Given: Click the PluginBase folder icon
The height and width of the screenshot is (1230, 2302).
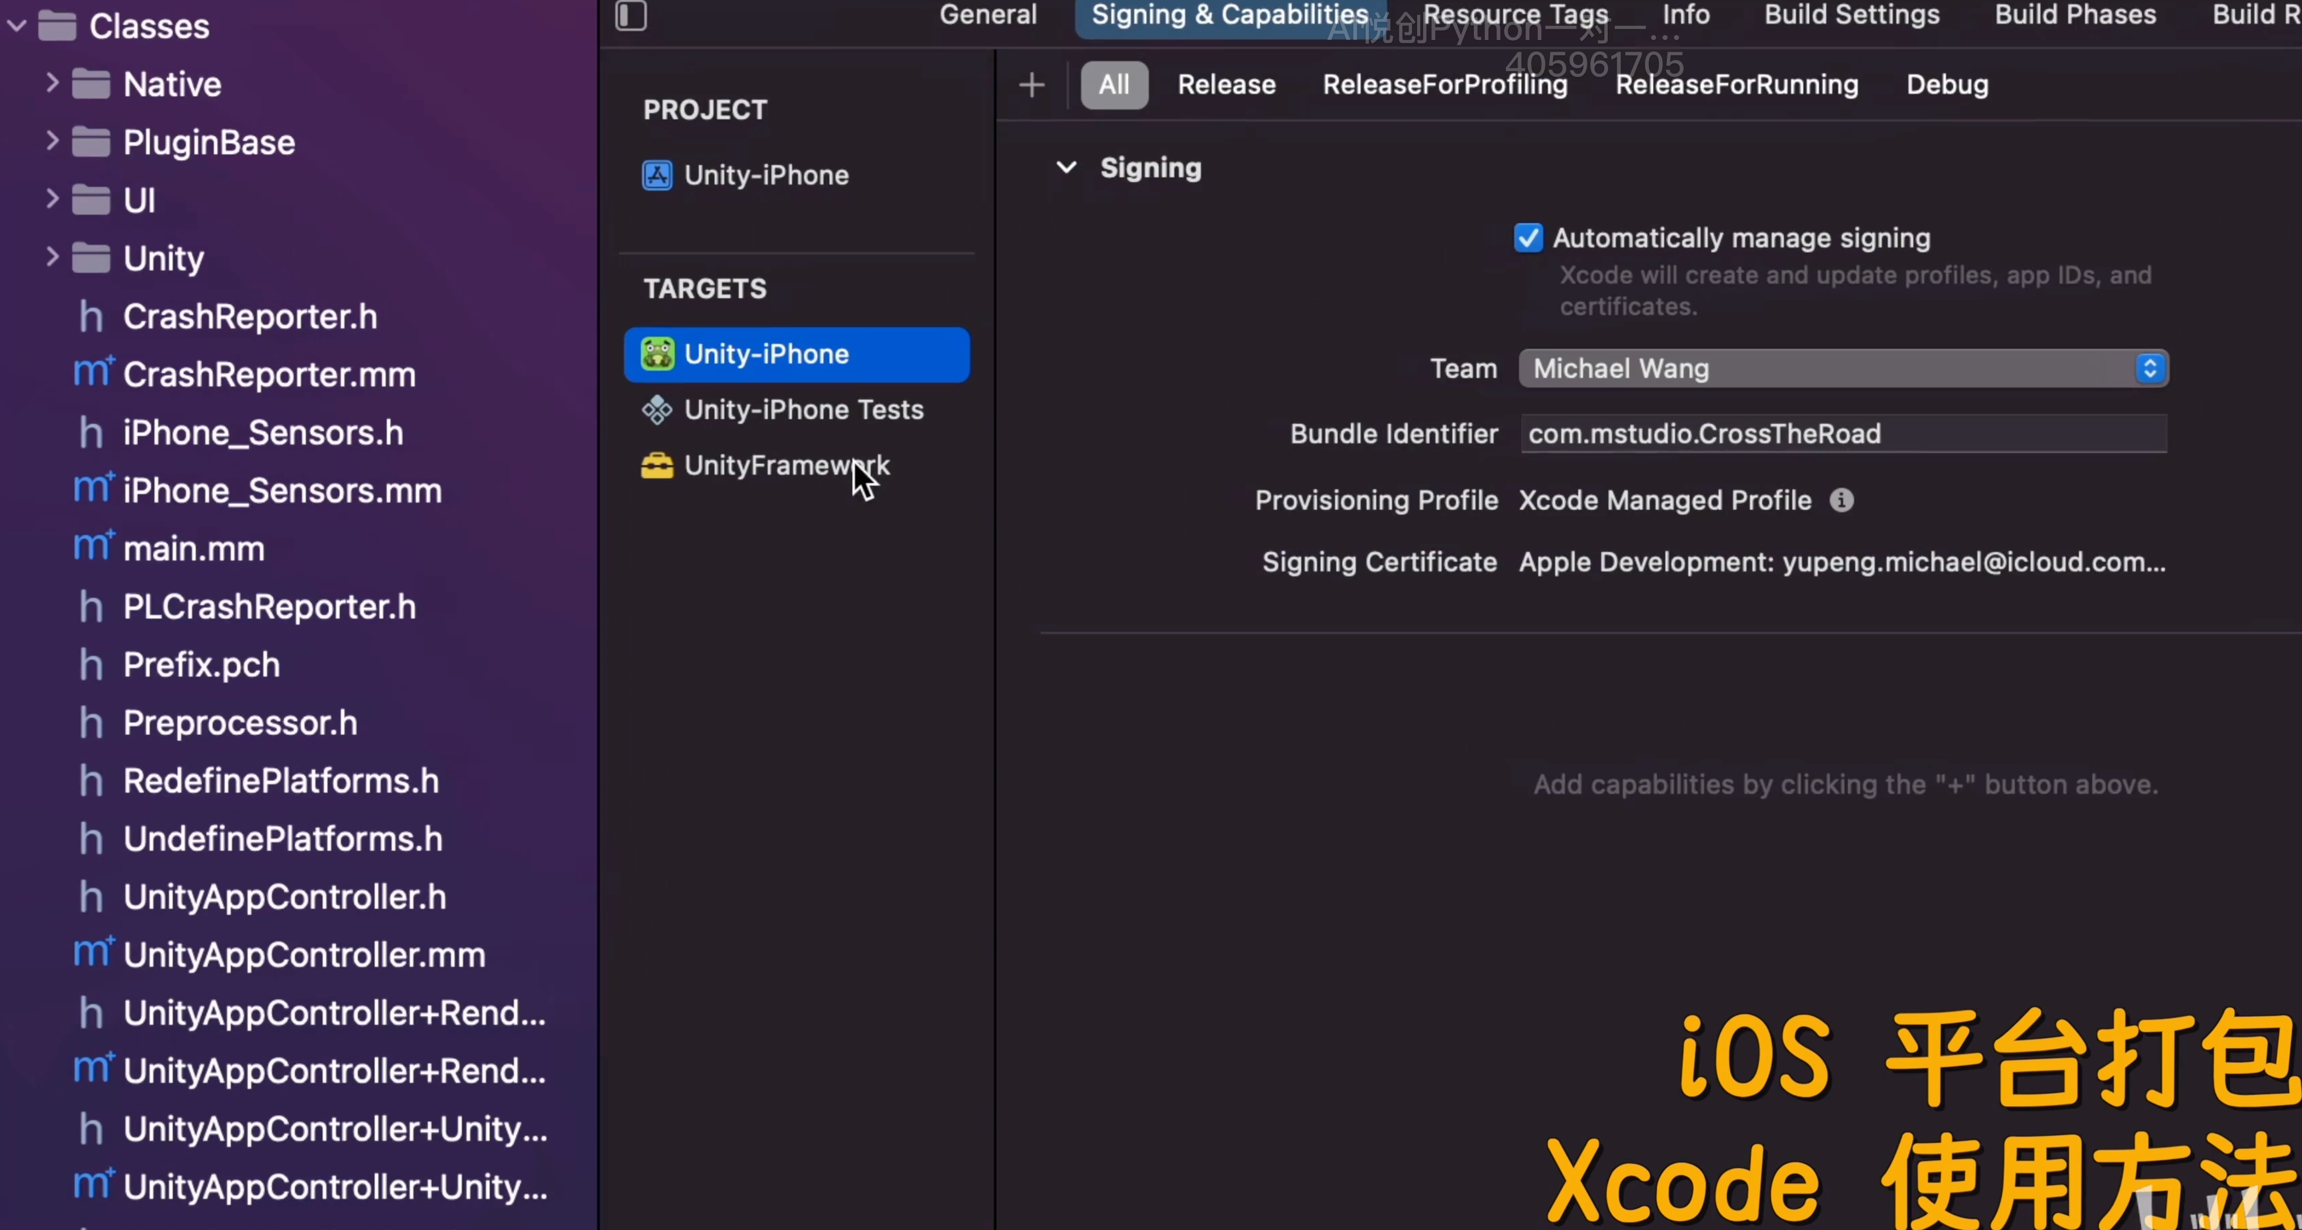Looking at the screenshot, I should click(91, 142).
